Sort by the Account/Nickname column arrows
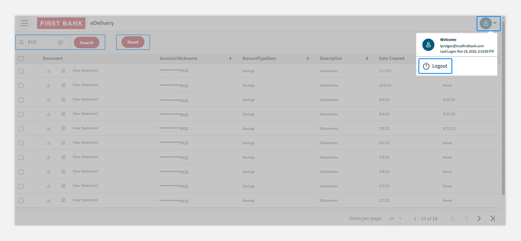This screenshot has width=521, height=241. [x=230, y=58]
